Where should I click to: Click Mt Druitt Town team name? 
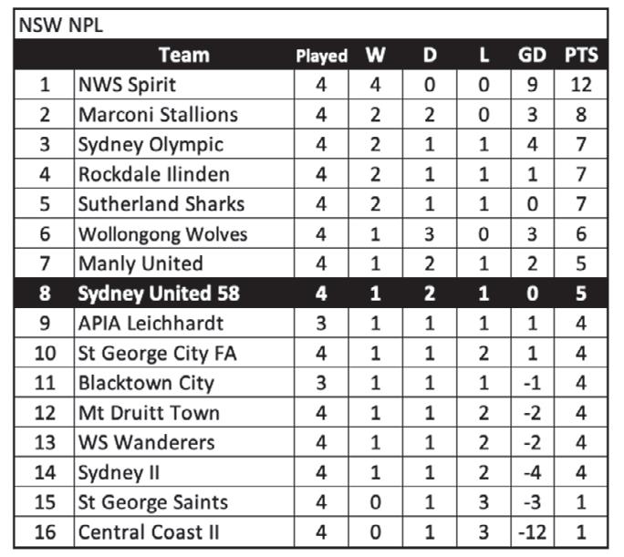149,413
